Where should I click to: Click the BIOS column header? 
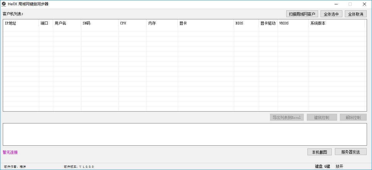247,23
